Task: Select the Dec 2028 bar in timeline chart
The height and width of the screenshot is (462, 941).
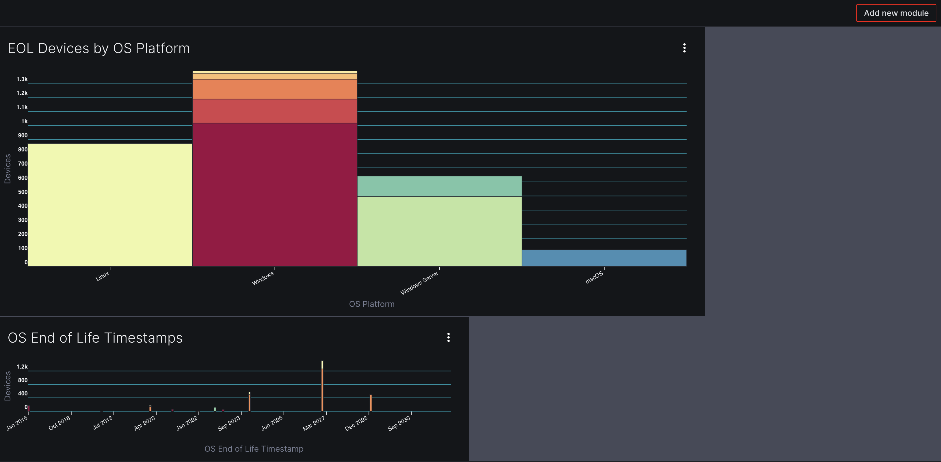Action: 371,403
